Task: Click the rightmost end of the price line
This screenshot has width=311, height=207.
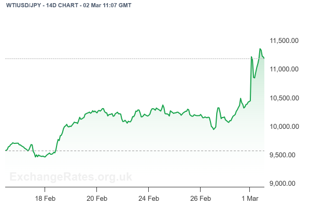Action: click(264, 58)
